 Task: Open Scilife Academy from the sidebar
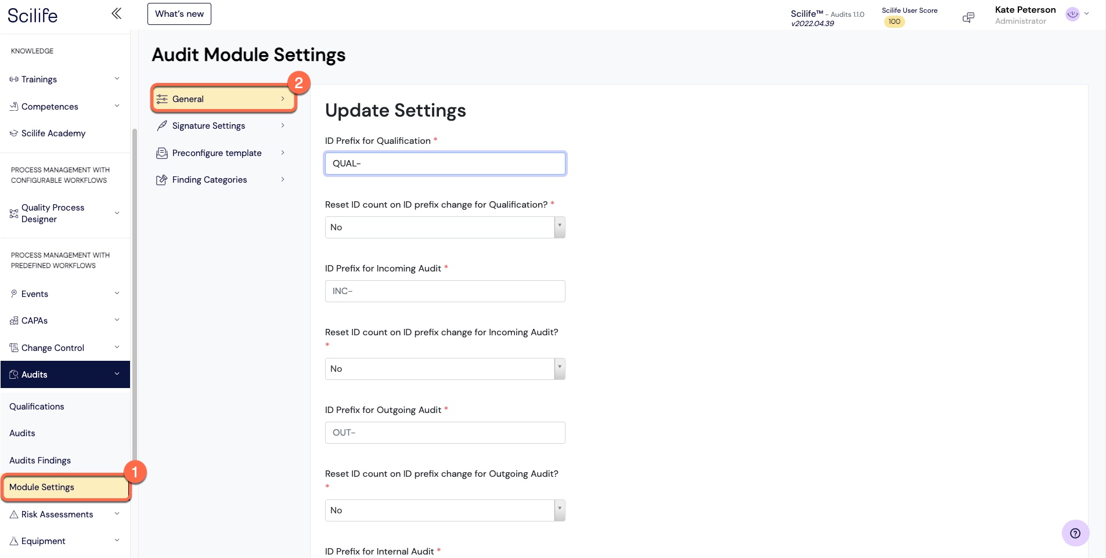pyautogui.click(x=53, y=133)
